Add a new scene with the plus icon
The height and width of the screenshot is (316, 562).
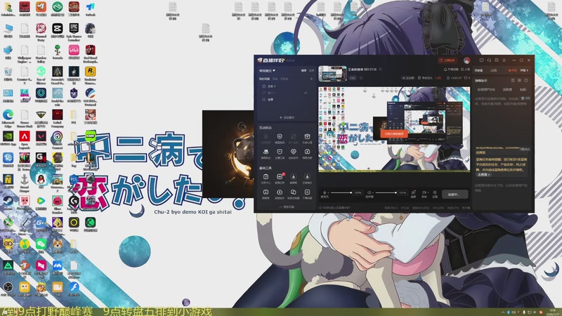[x=311, y=79]
